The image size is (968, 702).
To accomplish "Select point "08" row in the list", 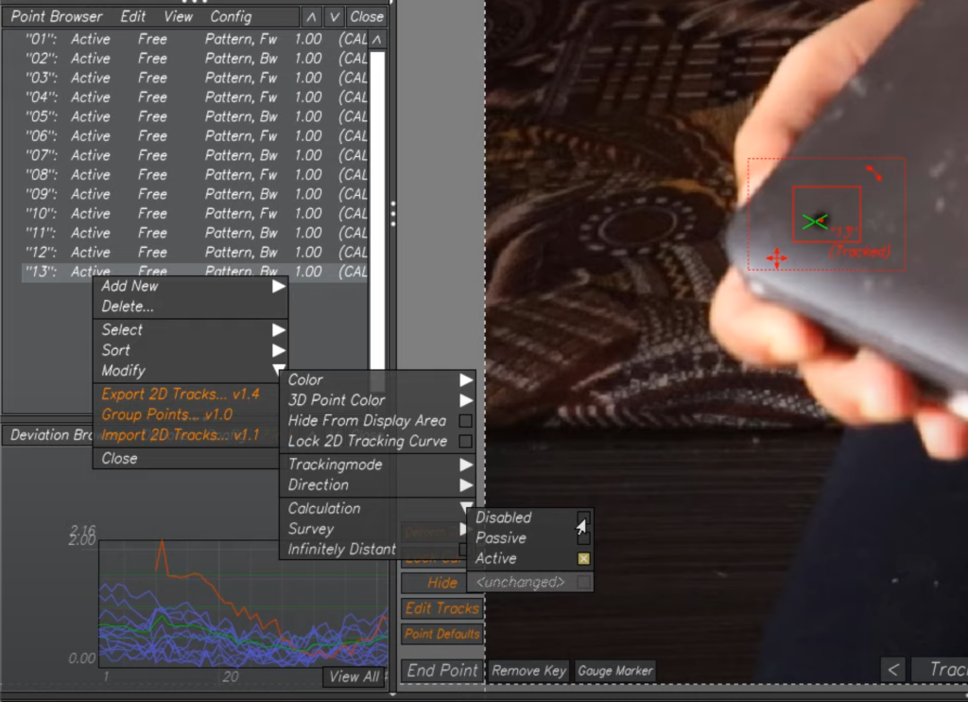I will (x=195, y=175).
